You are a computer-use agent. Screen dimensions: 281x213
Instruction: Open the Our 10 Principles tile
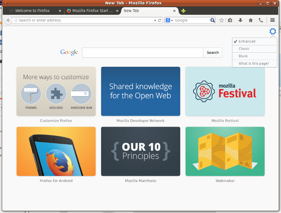point(140,152)
